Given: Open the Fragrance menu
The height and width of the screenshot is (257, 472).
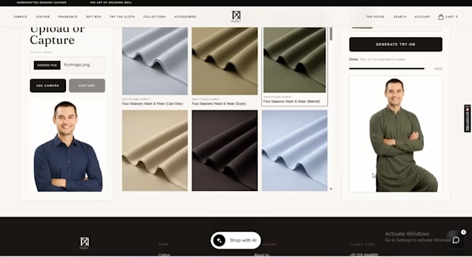Looking at the screenshot, I should [68, 17].
